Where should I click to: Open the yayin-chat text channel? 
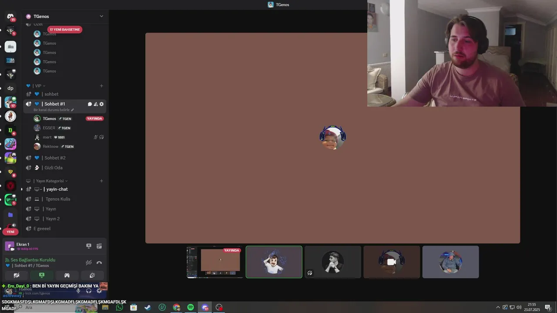(65, 189)
